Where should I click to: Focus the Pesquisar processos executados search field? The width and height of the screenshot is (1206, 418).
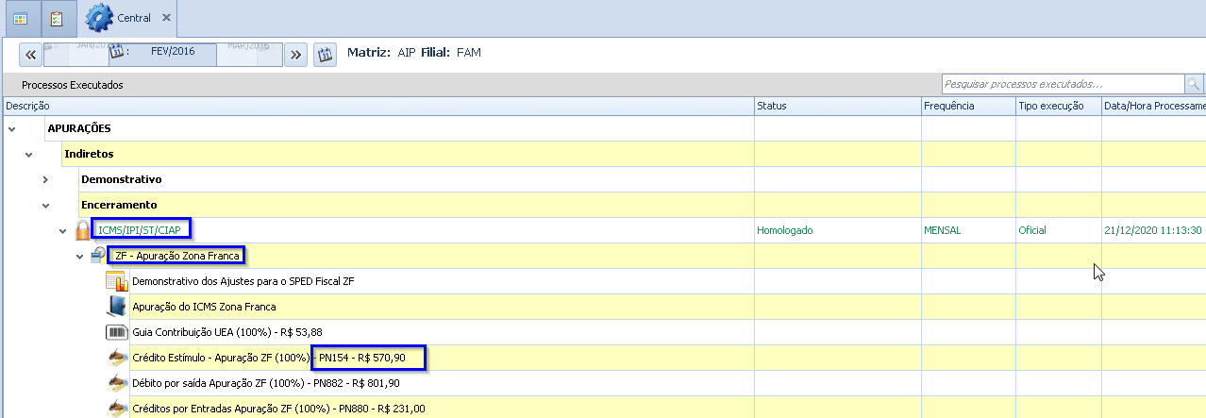[1064, 84]
